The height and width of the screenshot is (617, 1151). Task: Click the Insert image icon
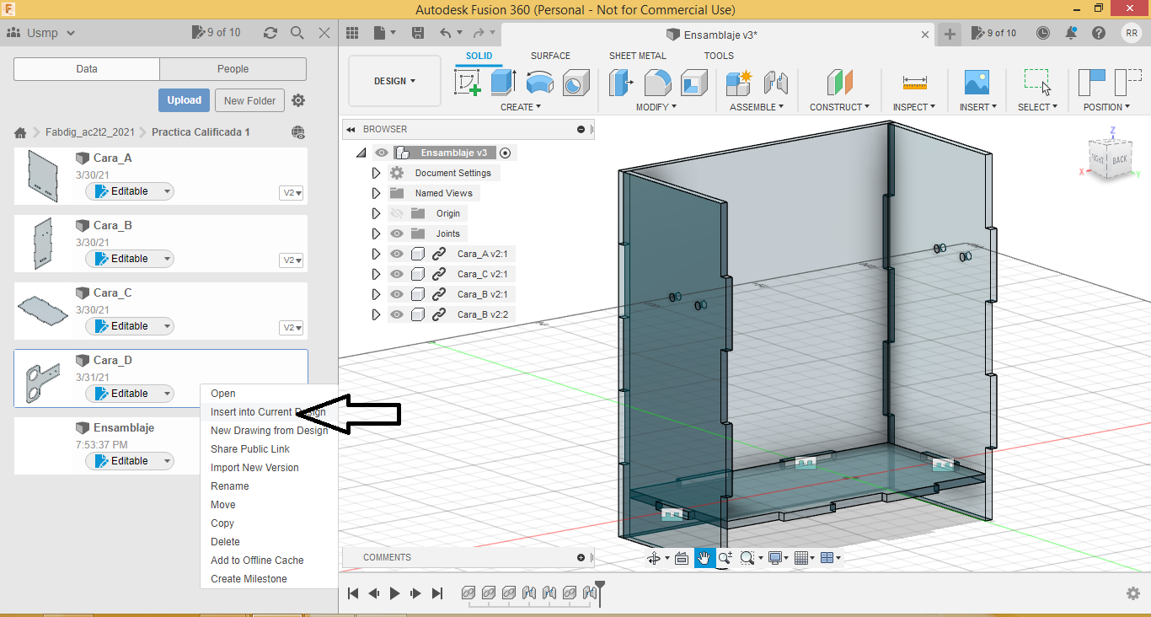tap(977, 83)
